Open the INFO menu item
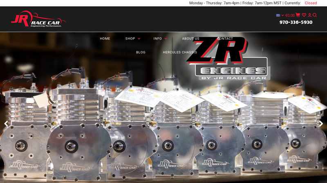Screen dimensions: 327x183 coord(157,39)
